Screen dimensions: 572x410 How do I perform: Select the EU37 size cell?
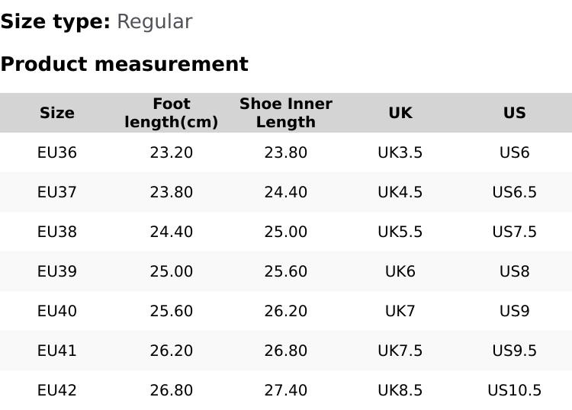pos(57,192)
